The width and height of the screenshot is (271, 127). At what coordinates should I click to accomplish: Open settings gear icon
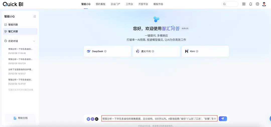pos(257,4)
